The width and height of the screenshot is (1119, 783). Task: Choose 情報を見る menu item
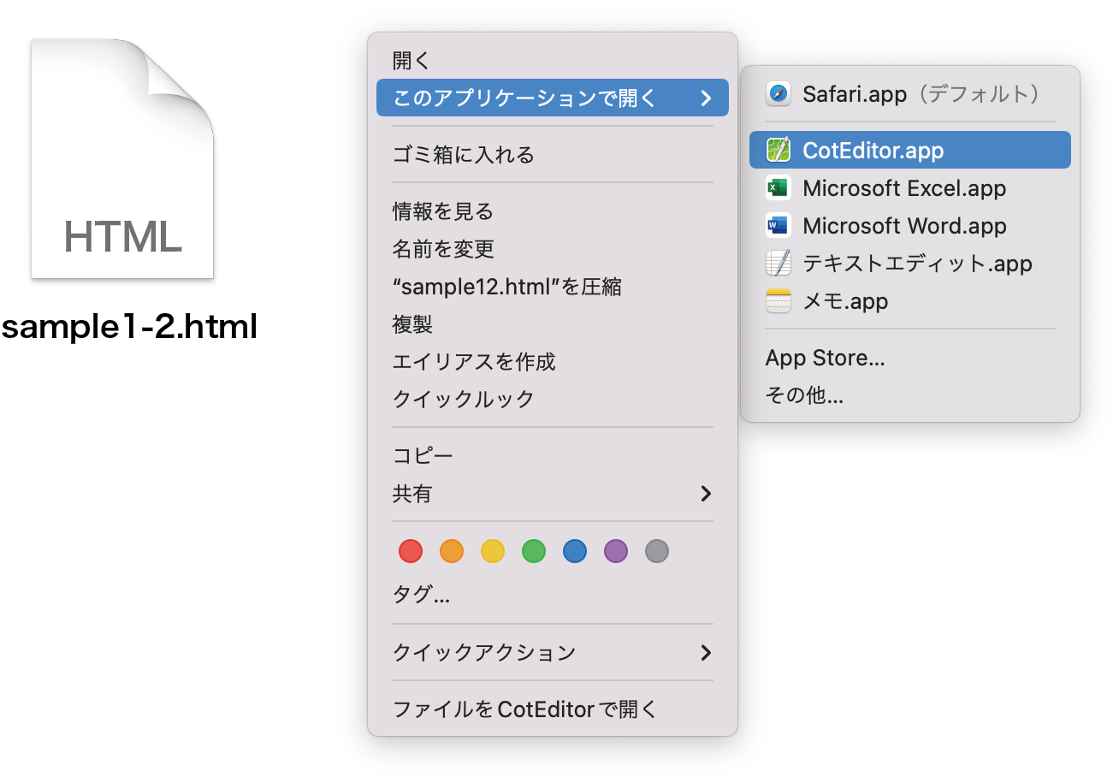553,211
